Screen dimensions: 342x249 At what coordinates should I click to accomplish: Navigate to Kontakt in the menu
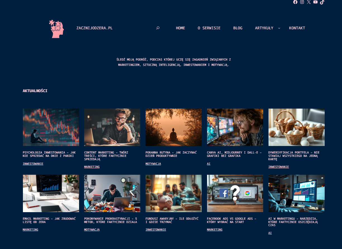point(297,28)
